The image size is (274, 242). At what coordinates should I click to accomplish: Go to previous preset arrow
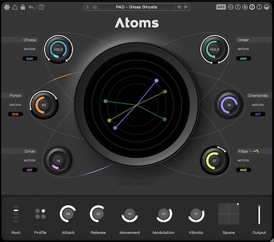click(x=179, y=7)
